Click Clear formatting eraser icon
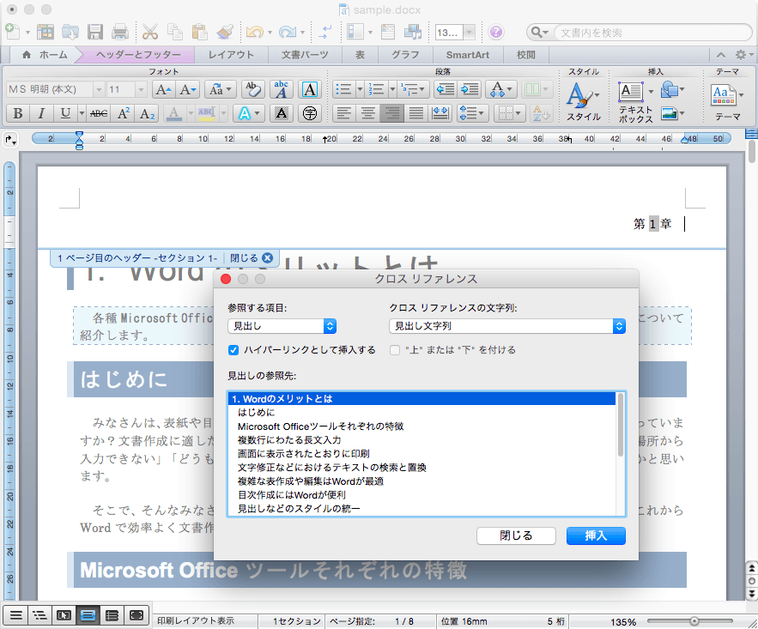Image resolution: width=758 pixels, height=629 pixels. click(x=252, y=89)
